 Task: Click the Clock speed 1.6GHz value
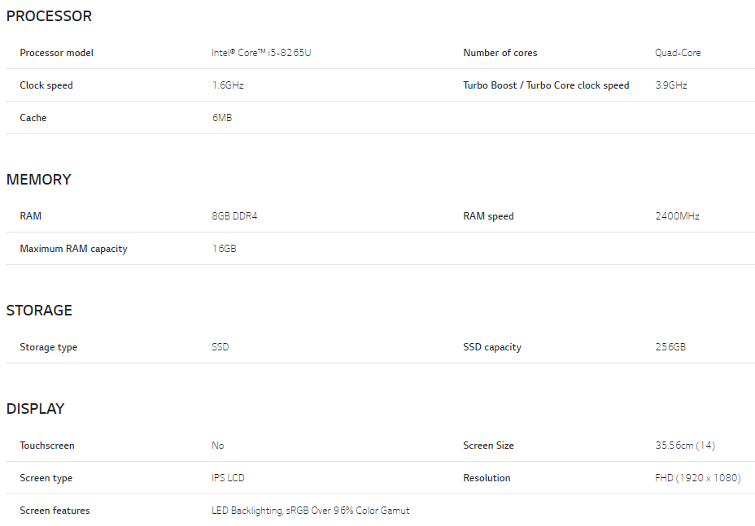click(x=228, y=85)
